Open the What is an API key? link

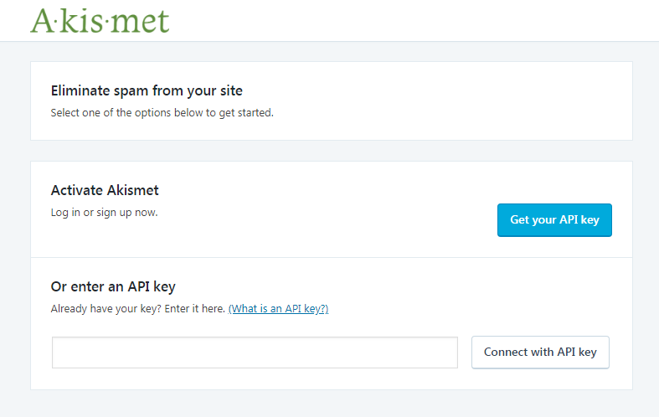click(278, 309)
